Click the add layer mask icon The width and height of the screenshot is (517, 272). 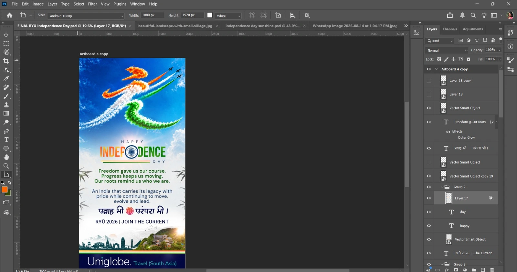456,270
